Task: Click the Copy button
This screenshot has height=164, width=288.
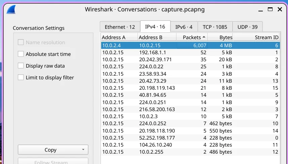Action: [x=53, y=150]
